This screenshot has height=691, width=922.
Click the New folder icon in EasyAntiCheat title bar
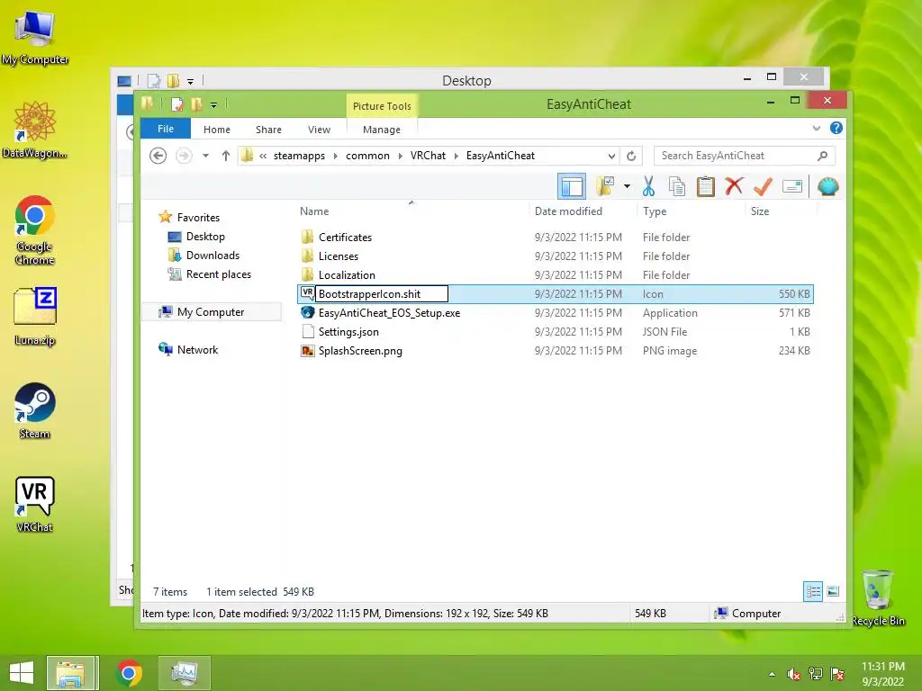197,104
